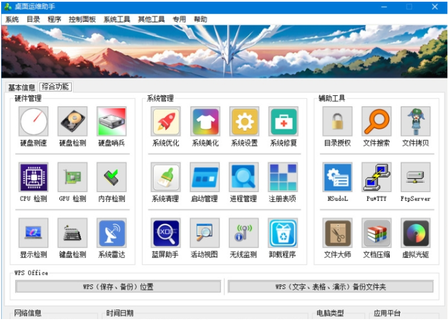Minimize the 桌面运维助手 window

click(x=384, y=7)
